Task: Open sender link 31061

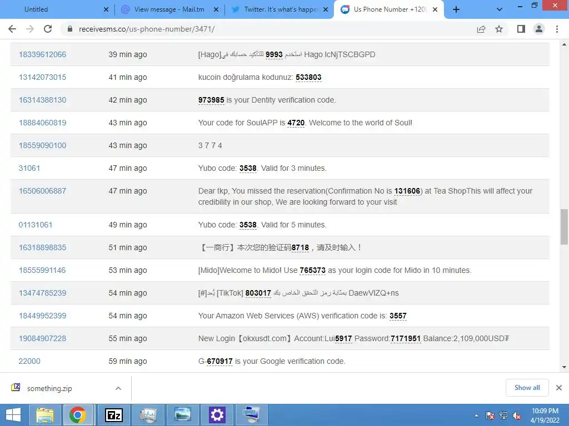Action: coord(29,168)
